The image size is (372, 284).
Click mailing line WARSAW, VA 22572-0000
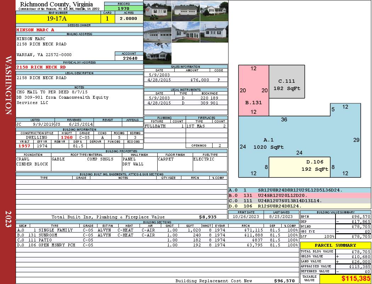44,55
